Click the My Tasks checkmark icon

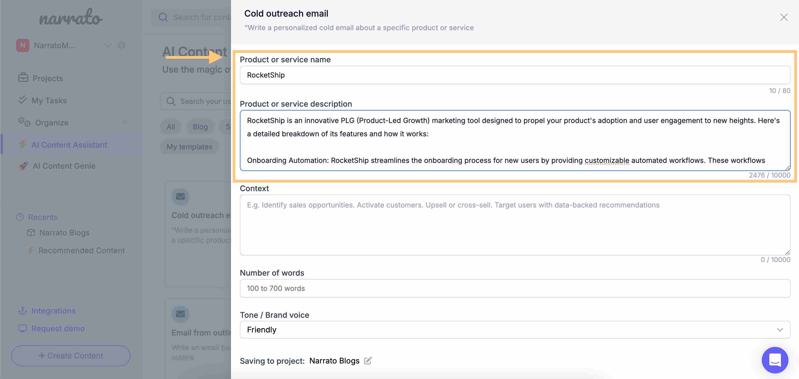pyautogui.click(x=22, y=100)
